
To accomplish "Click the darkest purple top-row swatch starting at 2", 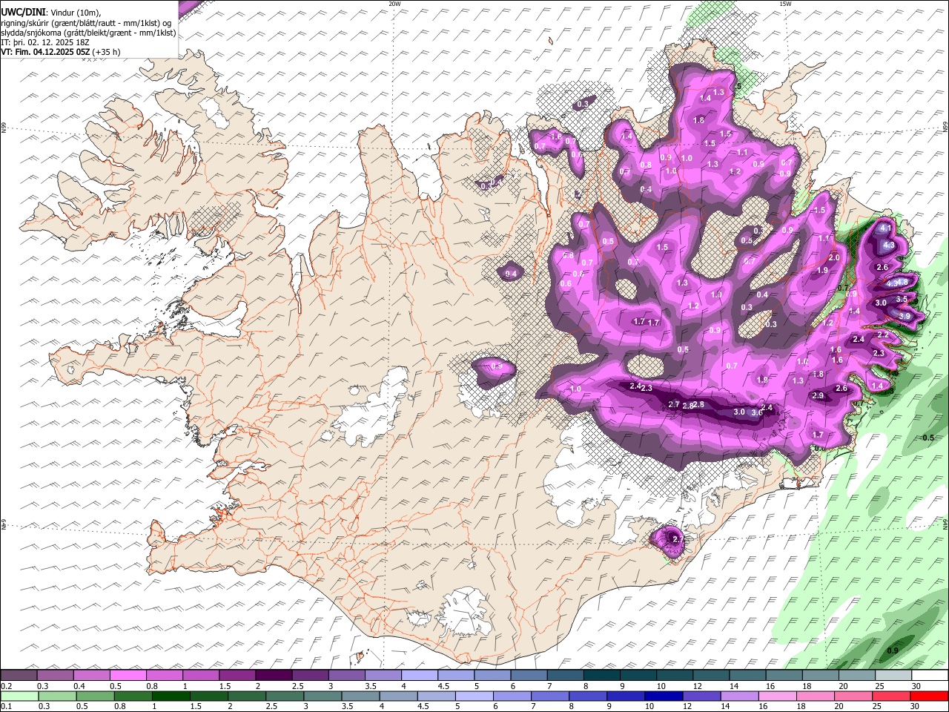I will coord(274,675).
